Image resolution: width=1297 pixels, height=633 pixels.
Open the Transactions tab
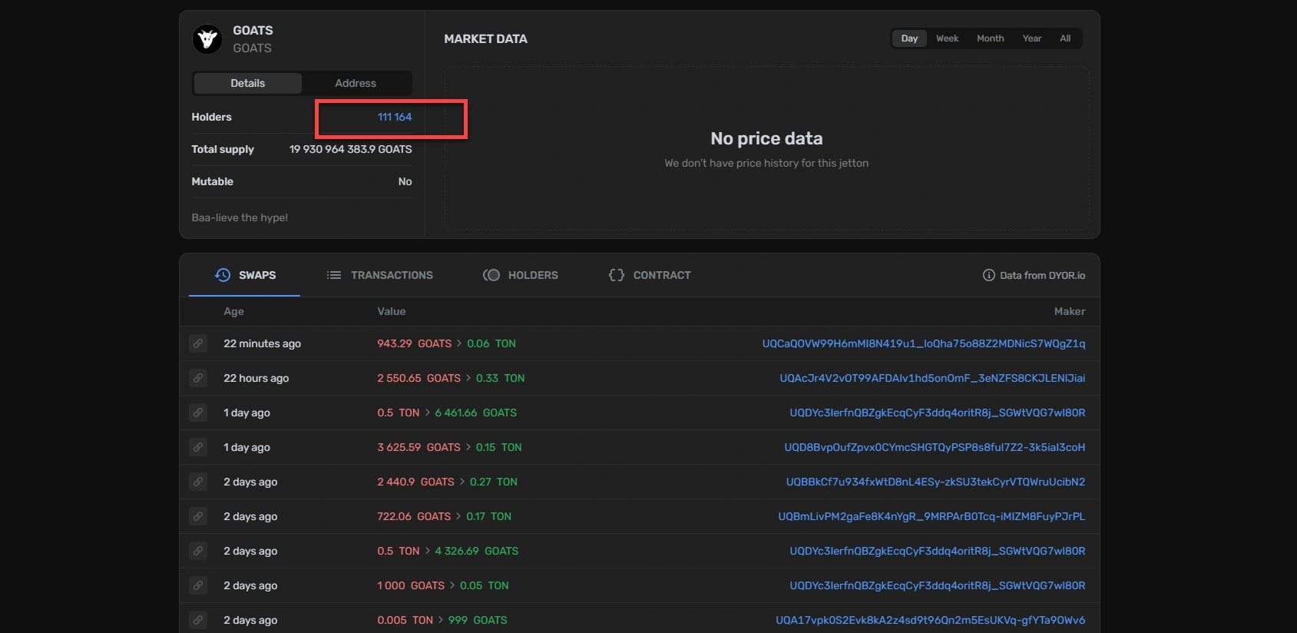coord(380,275)
